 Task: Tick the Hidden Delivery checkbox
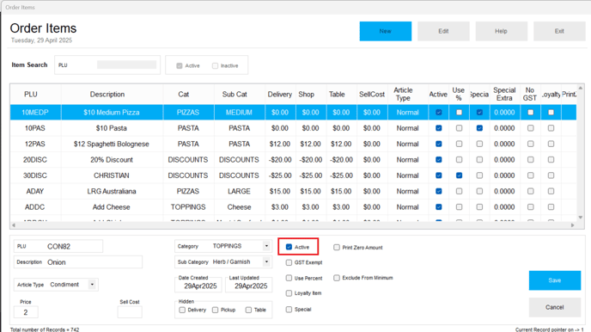pyautogui.click(x=182, y=310)
